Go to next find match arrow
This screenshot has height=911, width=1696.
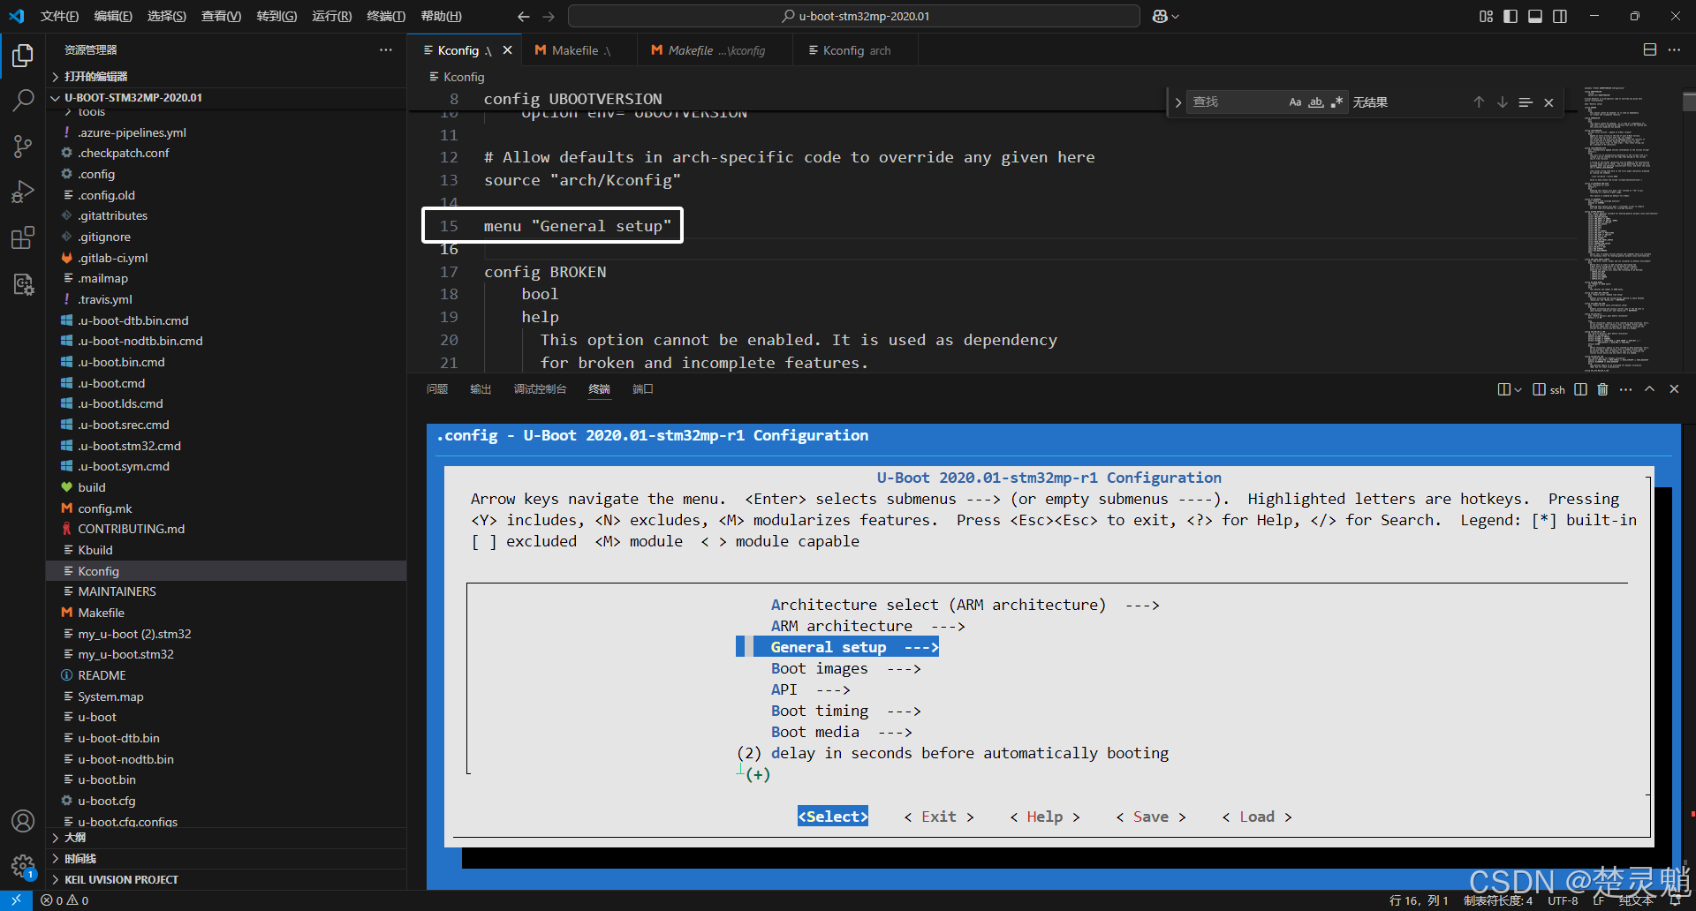point(1502,102)
